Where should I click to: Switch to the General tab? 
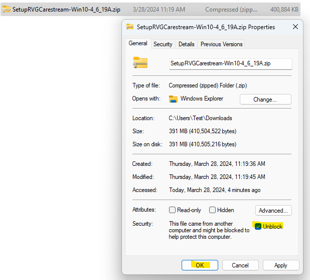(x=138, y=44)
